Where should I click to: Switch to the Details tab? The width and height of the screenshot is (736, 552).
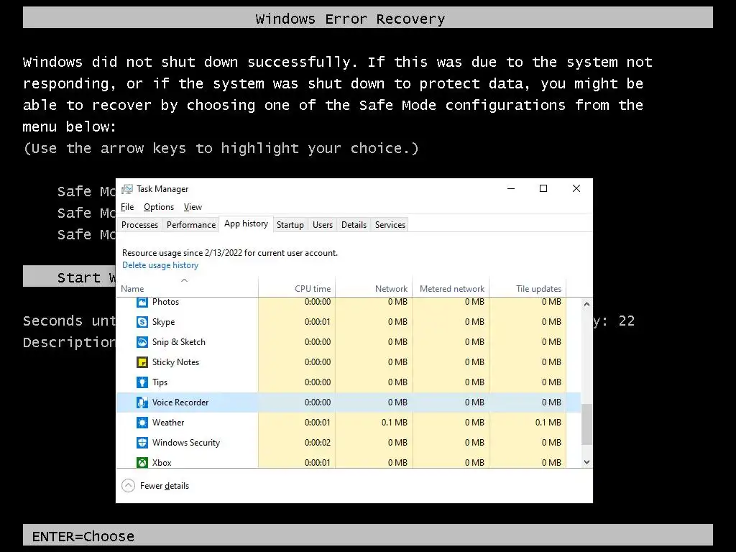point(354,225)
